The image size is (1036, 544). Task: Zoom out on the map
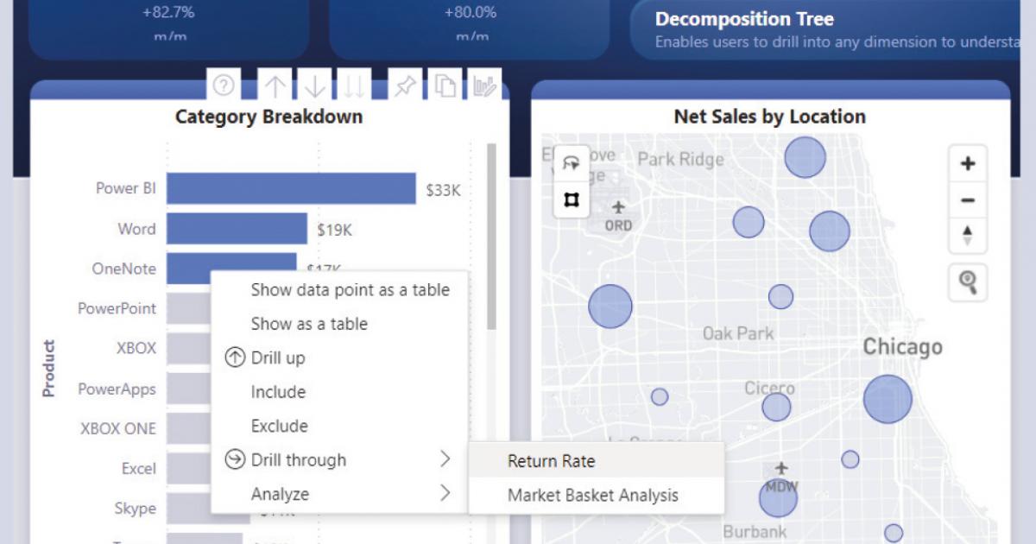pyautogui.click(x=968, y=200)
